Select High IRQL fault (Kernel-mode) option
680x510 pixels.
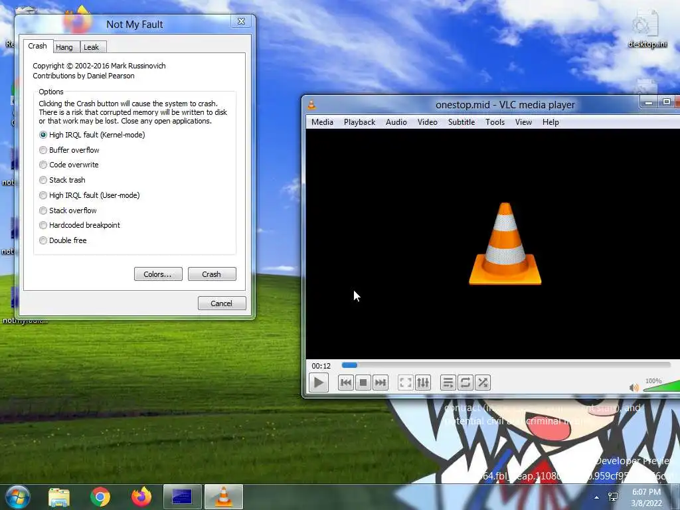pyautogui.click(x=92, y=135)
